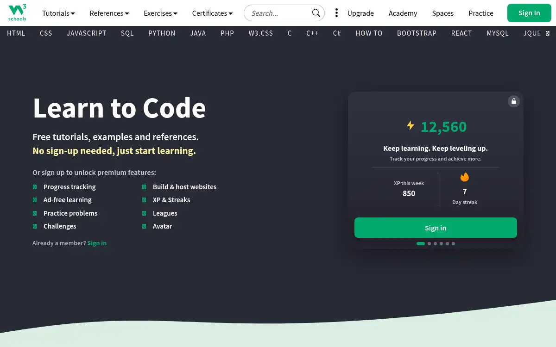
Task: Expand the References dropdown
Action: [109, 13]
